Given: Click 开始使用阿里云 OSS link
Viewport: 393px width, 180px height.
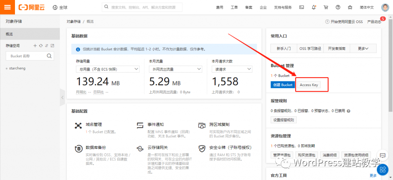Looking at the screenshot, I should (x=344, y=21).
